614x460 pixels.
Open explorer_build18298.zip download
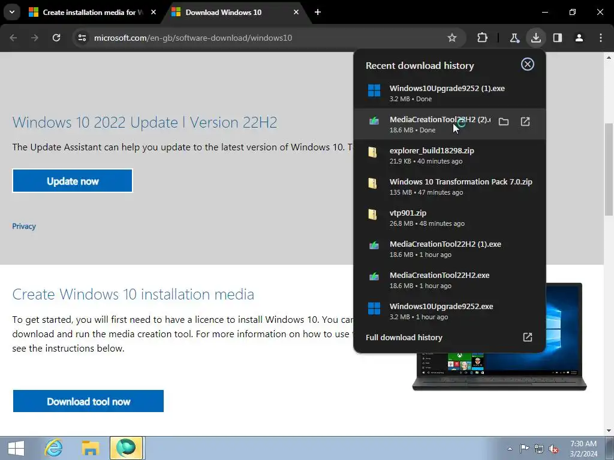tap(450, 155)
